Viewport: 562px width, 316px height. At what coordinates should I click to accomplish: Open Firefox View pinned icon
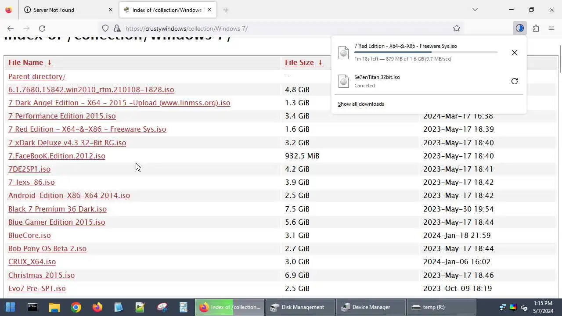[9, 10]
